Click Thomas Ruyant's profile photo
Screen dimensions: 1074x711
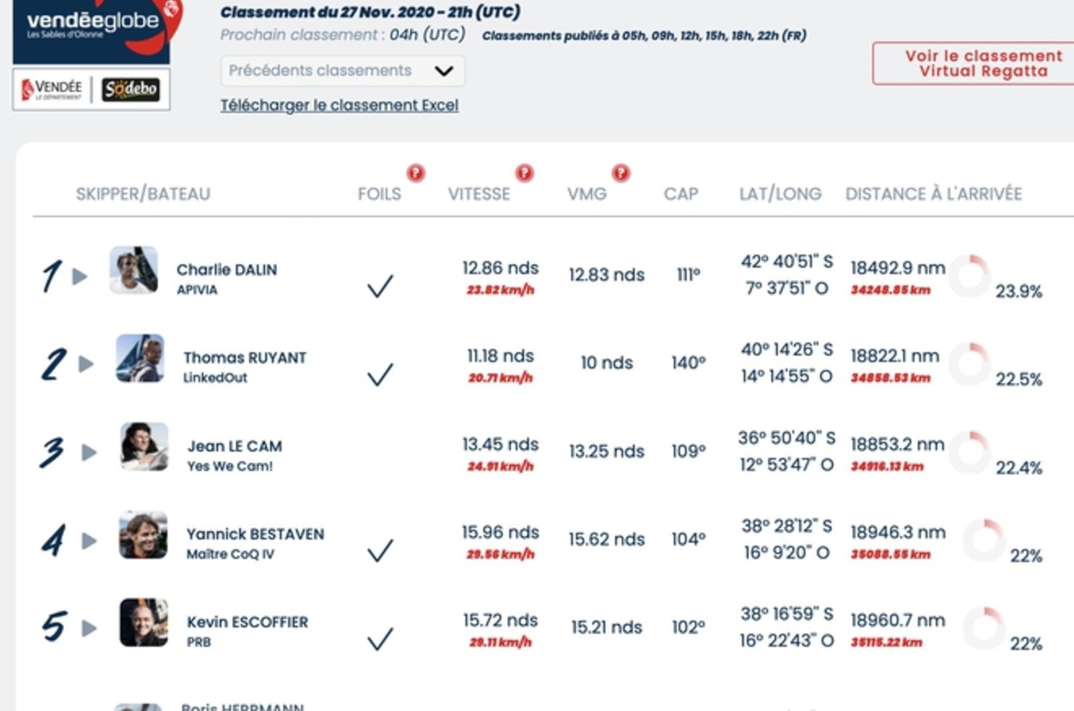pyautogui.click(x=140, y=358)
